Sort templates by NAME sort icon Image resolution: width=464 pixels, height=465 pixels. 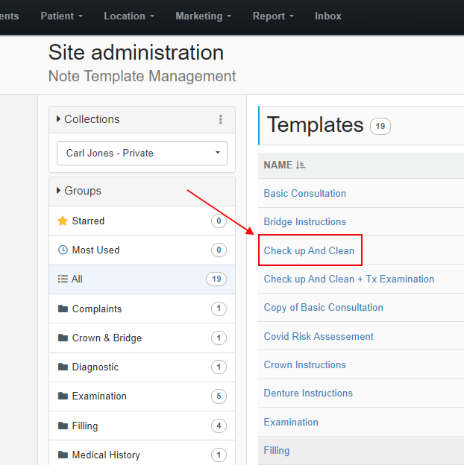click(301, 165)
